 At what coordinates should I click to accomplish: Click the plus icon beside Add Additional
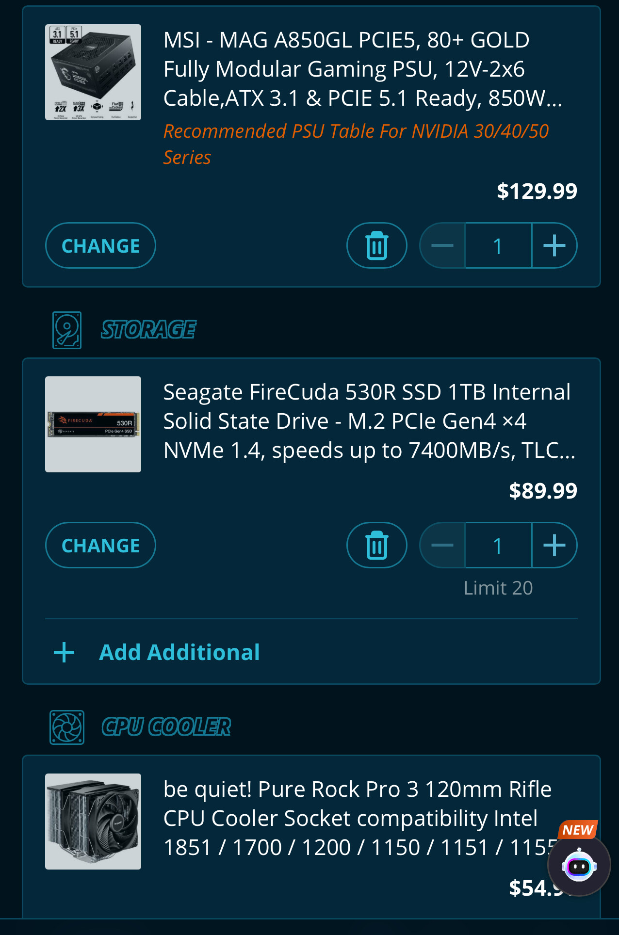click(x=64, y=652)
